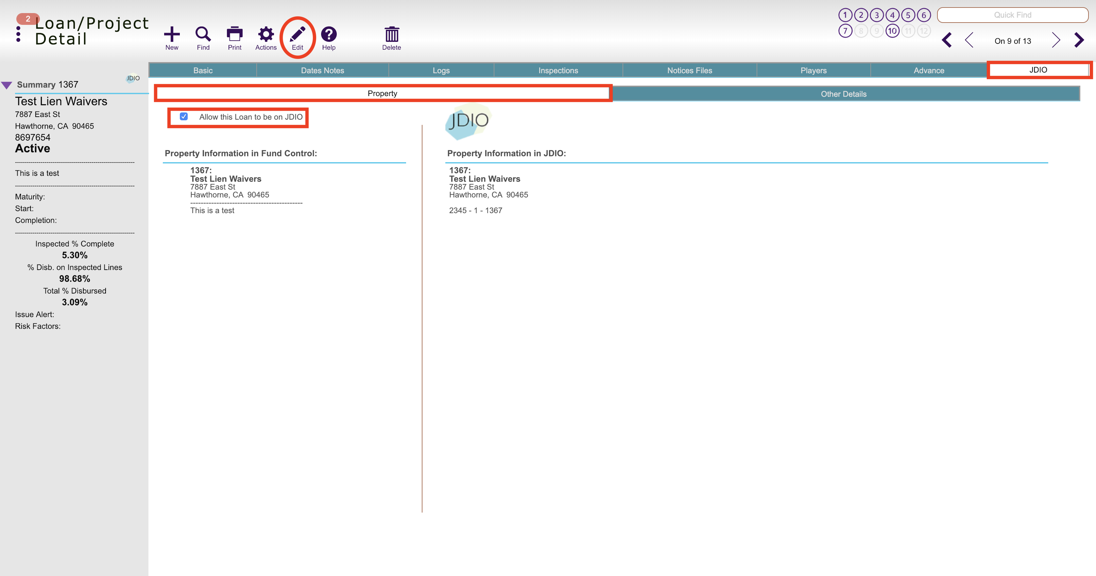This screenshot has height=576, width=1096.
Task: Select record circle number 10
Action: pos(892,30)
